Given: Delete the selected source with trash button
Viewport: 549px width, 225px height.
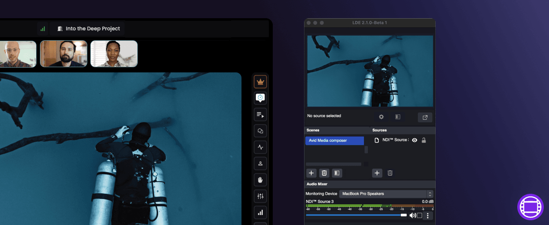Looking at the screenshot, I should 390,173.
